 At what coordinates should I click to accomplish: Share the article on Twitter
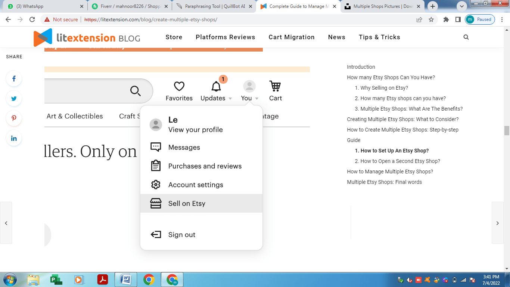(x=14, y=99)
